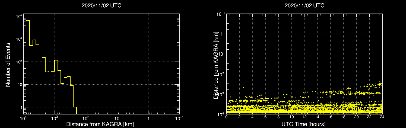The width and height of the screenshot is (406, 128).
Task: Click the 22 hour tick on the UTC Time axis
Action: (x=369, y=117)
